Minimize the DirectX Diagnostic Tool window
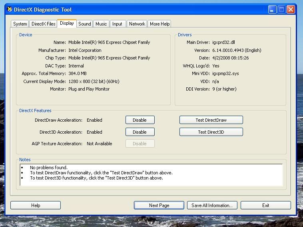The image size is (303, 227). (x=272, y=10)
